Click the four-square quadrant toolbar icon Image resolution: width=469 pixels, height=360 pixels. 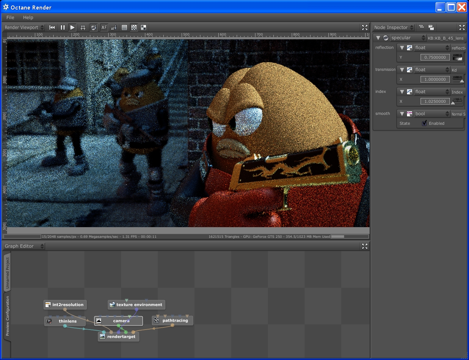(143, 28)
